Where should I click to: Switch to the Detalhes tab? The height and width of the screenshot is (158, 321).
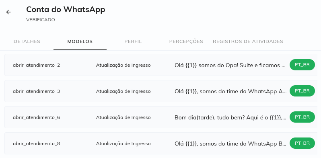(x=27, y=41)
